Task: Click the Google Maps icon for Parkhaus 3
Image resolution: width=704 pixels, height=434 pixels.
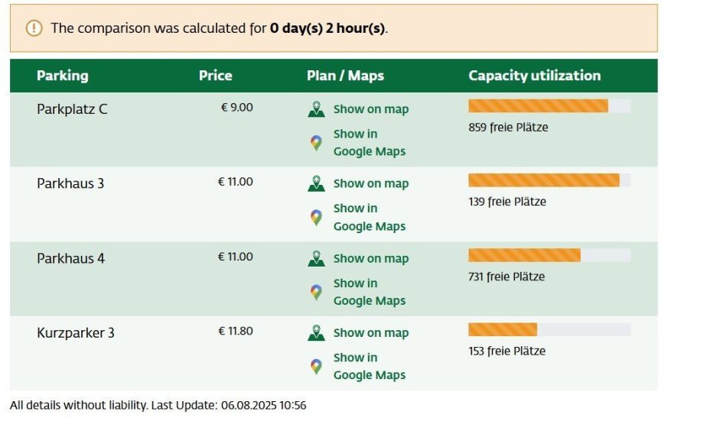Action: coord(316,218)
